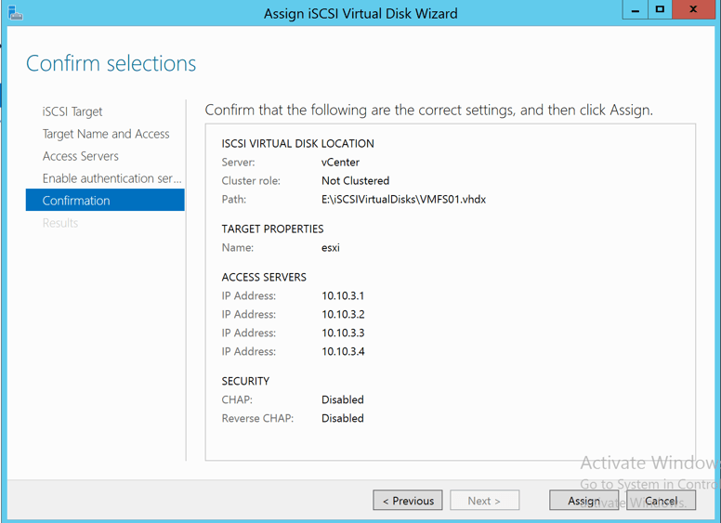Click the VMFS01.vhdx path value
Image resolution: width=721 pixels, height=523 pixels.
pos(403,200)
